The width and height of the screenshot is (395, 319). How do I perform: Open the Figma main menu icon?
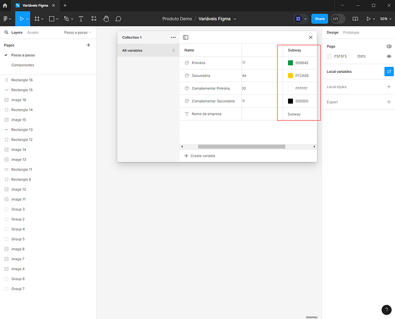coord(5,19)
